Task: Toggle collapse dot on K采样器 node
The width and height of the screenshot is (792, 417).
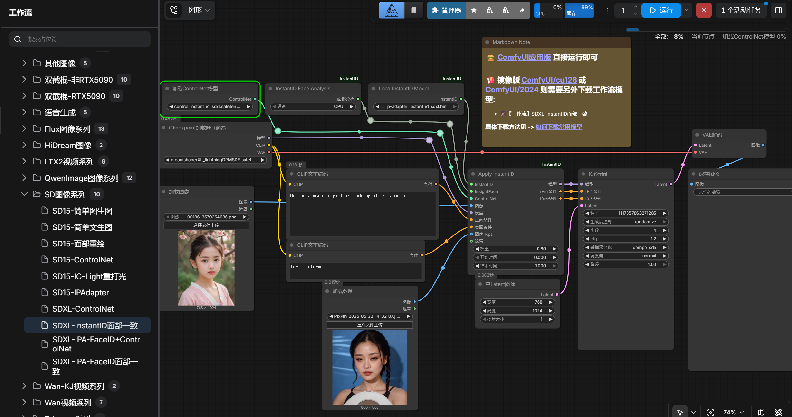Action: [x=583, y=174]
